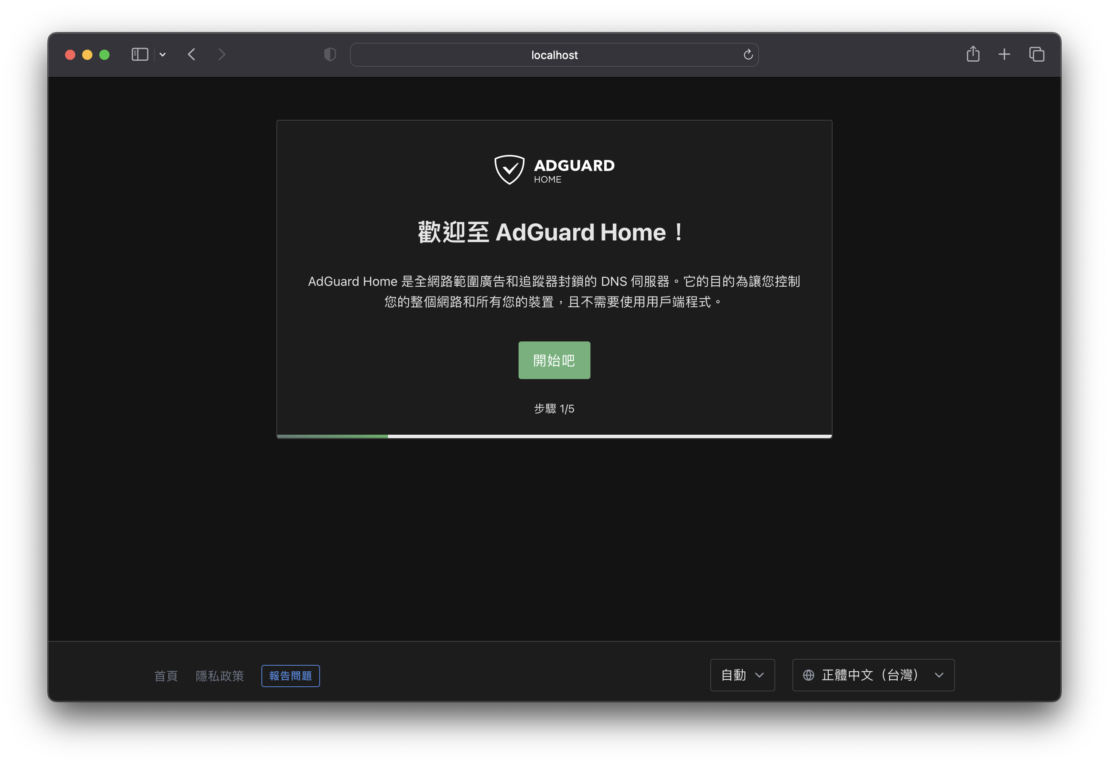1109x765 pixels.
Task: Show the tab overview icon
Action: point(1037,55)
